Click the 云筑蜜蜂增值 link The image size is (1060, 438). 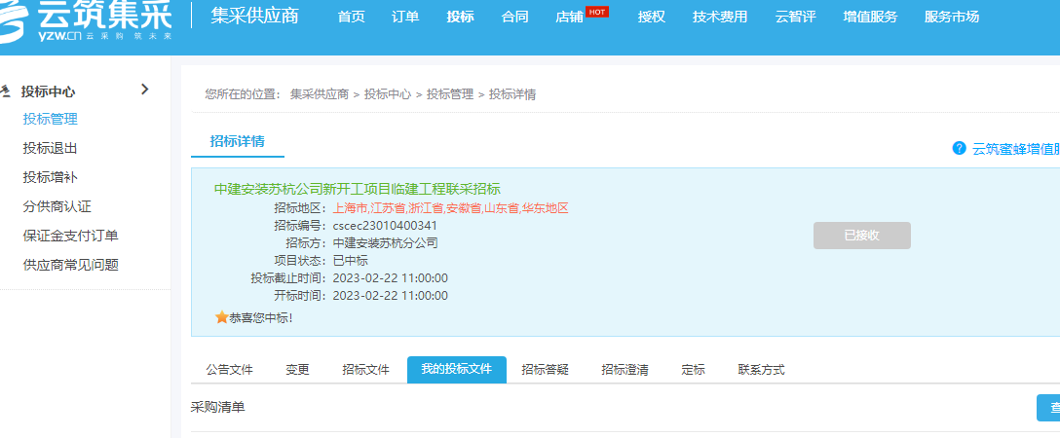click(x=1015, y=149)
